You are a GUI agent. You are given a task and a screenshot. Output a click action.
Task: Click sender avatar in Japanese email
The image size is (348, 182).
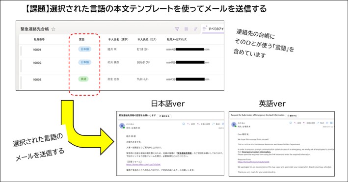pos(122,126)
